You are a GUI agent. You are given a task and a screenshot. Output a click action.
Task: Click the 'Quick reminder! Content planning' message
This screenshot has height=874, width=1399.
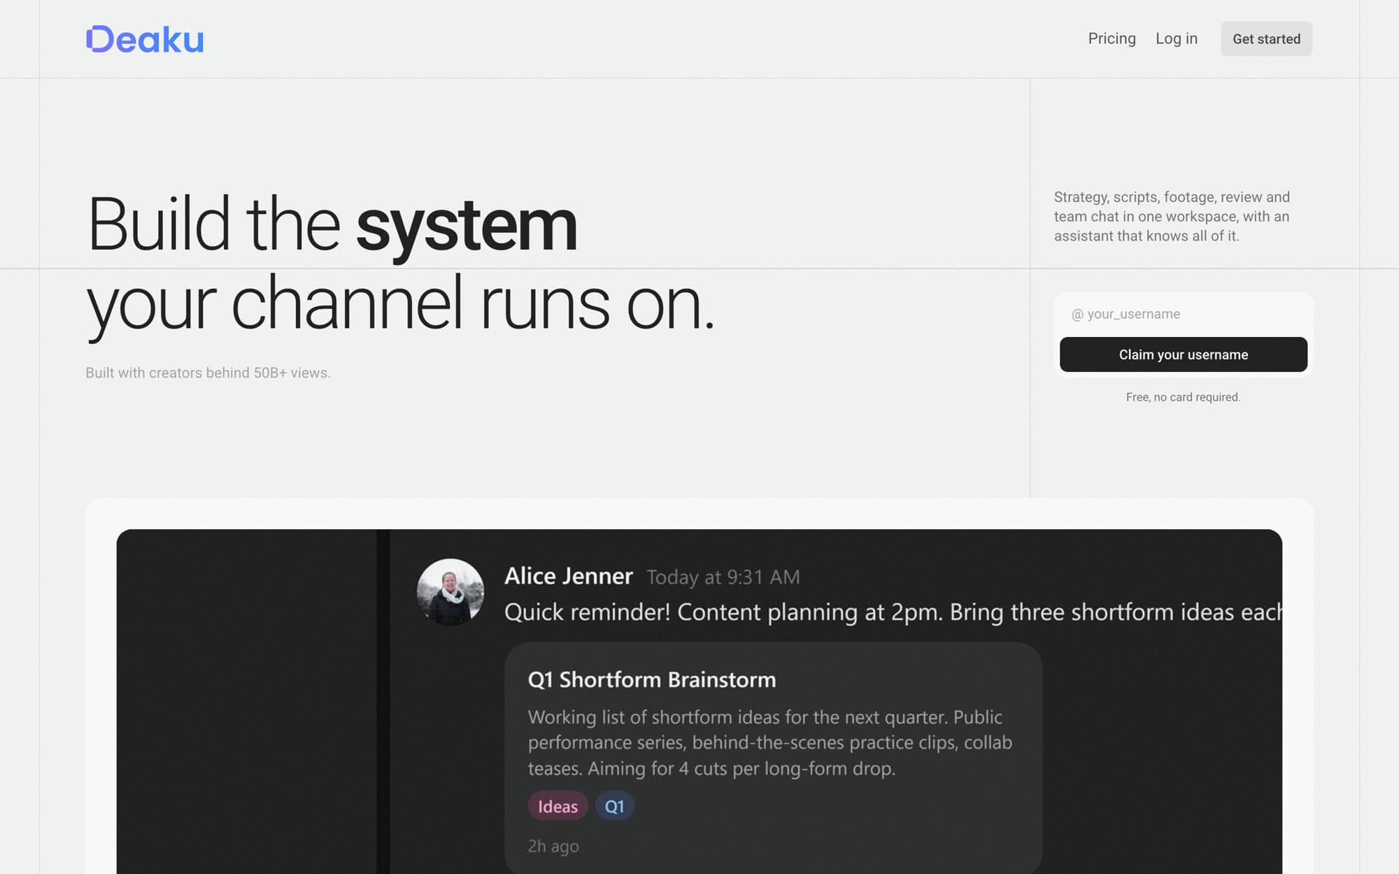pyautogui.click(x=893, y=612)
